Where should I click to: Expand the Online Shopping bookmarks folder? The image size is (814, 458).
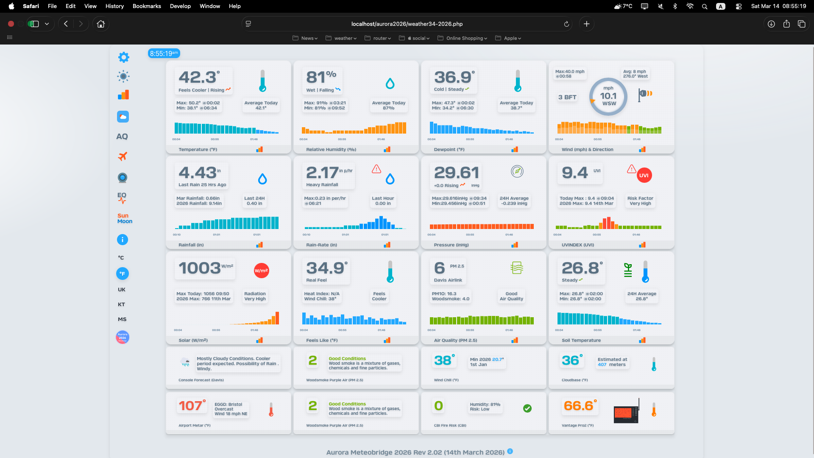tap(463, 38)
